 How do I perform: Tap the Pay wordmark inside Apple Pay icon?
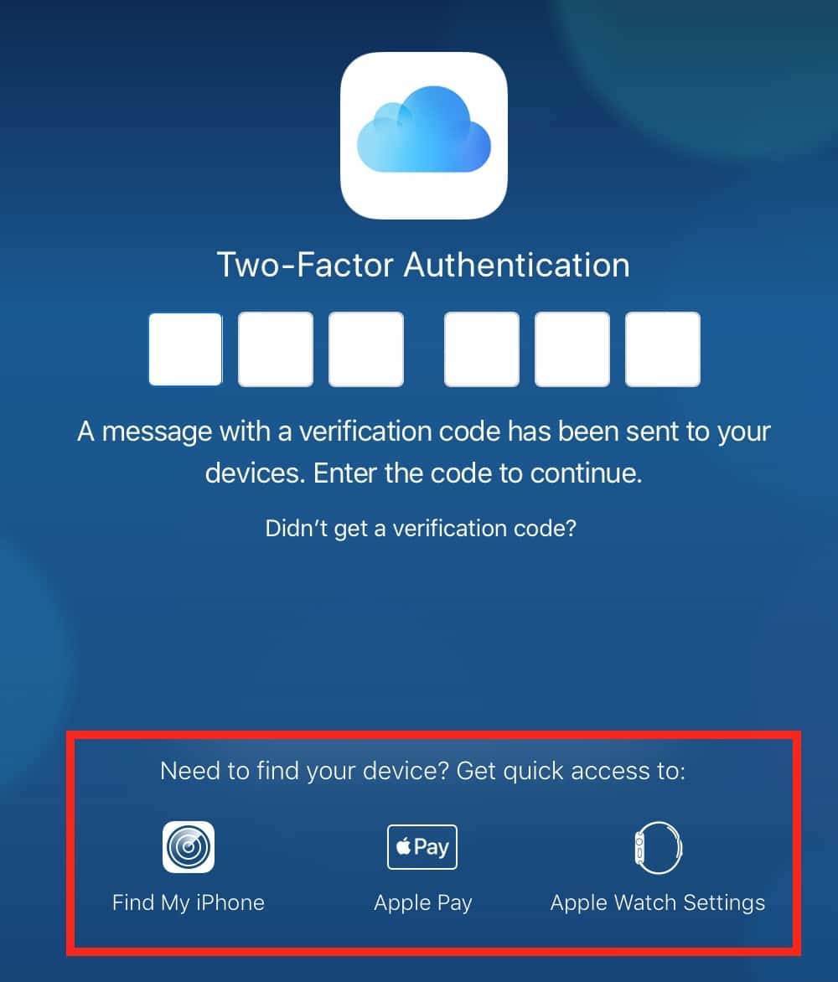pos(432,848)
